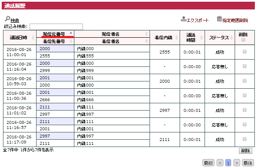Click the export upload icon

point(184,19)
